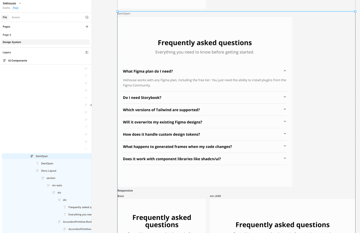
Task: Open the Inkhouse file name dropdown
Action: (20, 3)
